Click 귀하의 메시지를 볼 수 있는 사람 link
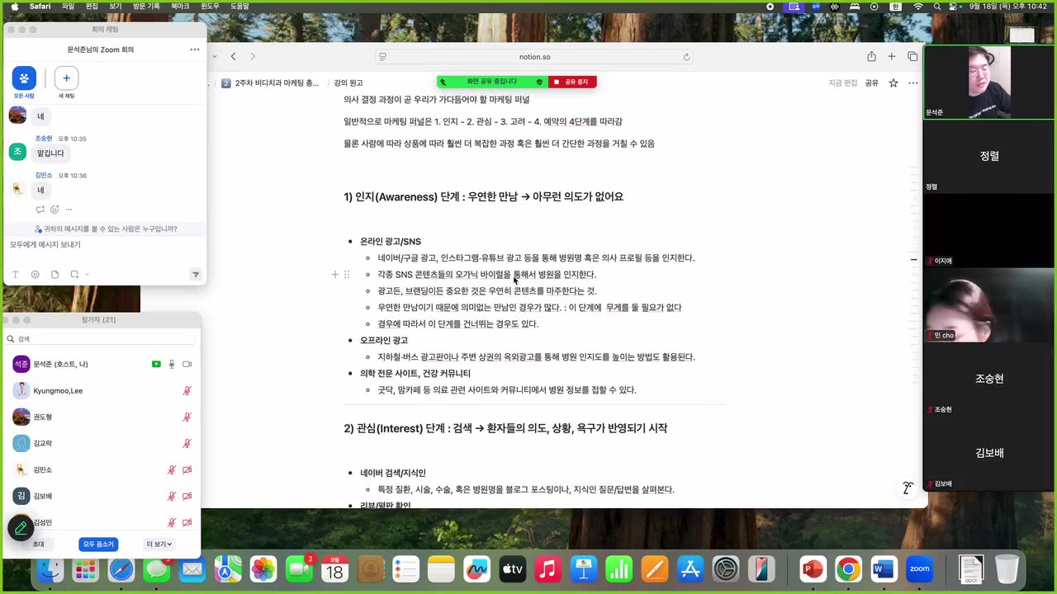Viewport: 1057px width, 594px height. coord(106,229)
